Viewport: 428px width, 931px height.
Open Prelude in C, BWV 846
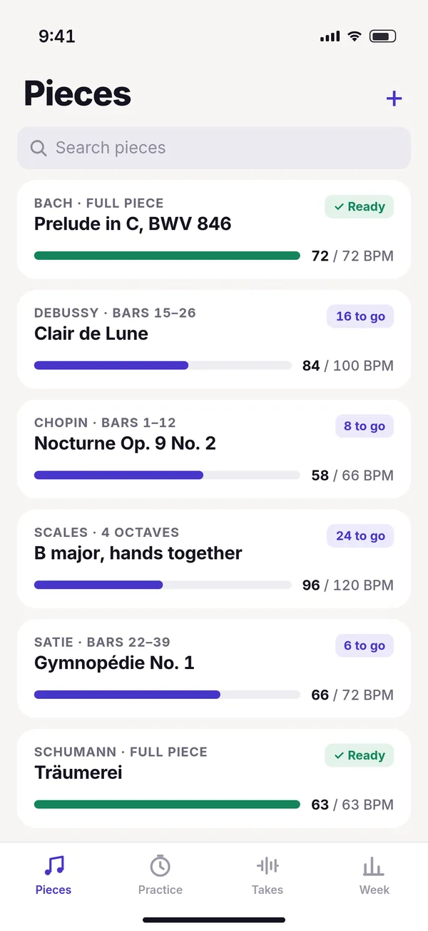pyautogui.click(x=214, y=229)
